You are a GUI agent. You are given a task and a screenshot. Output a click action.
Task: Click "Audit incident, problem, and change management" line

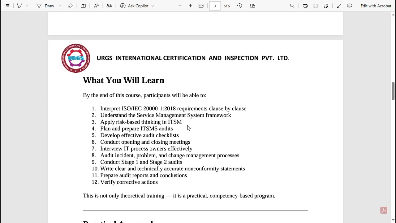coord(170,155)
